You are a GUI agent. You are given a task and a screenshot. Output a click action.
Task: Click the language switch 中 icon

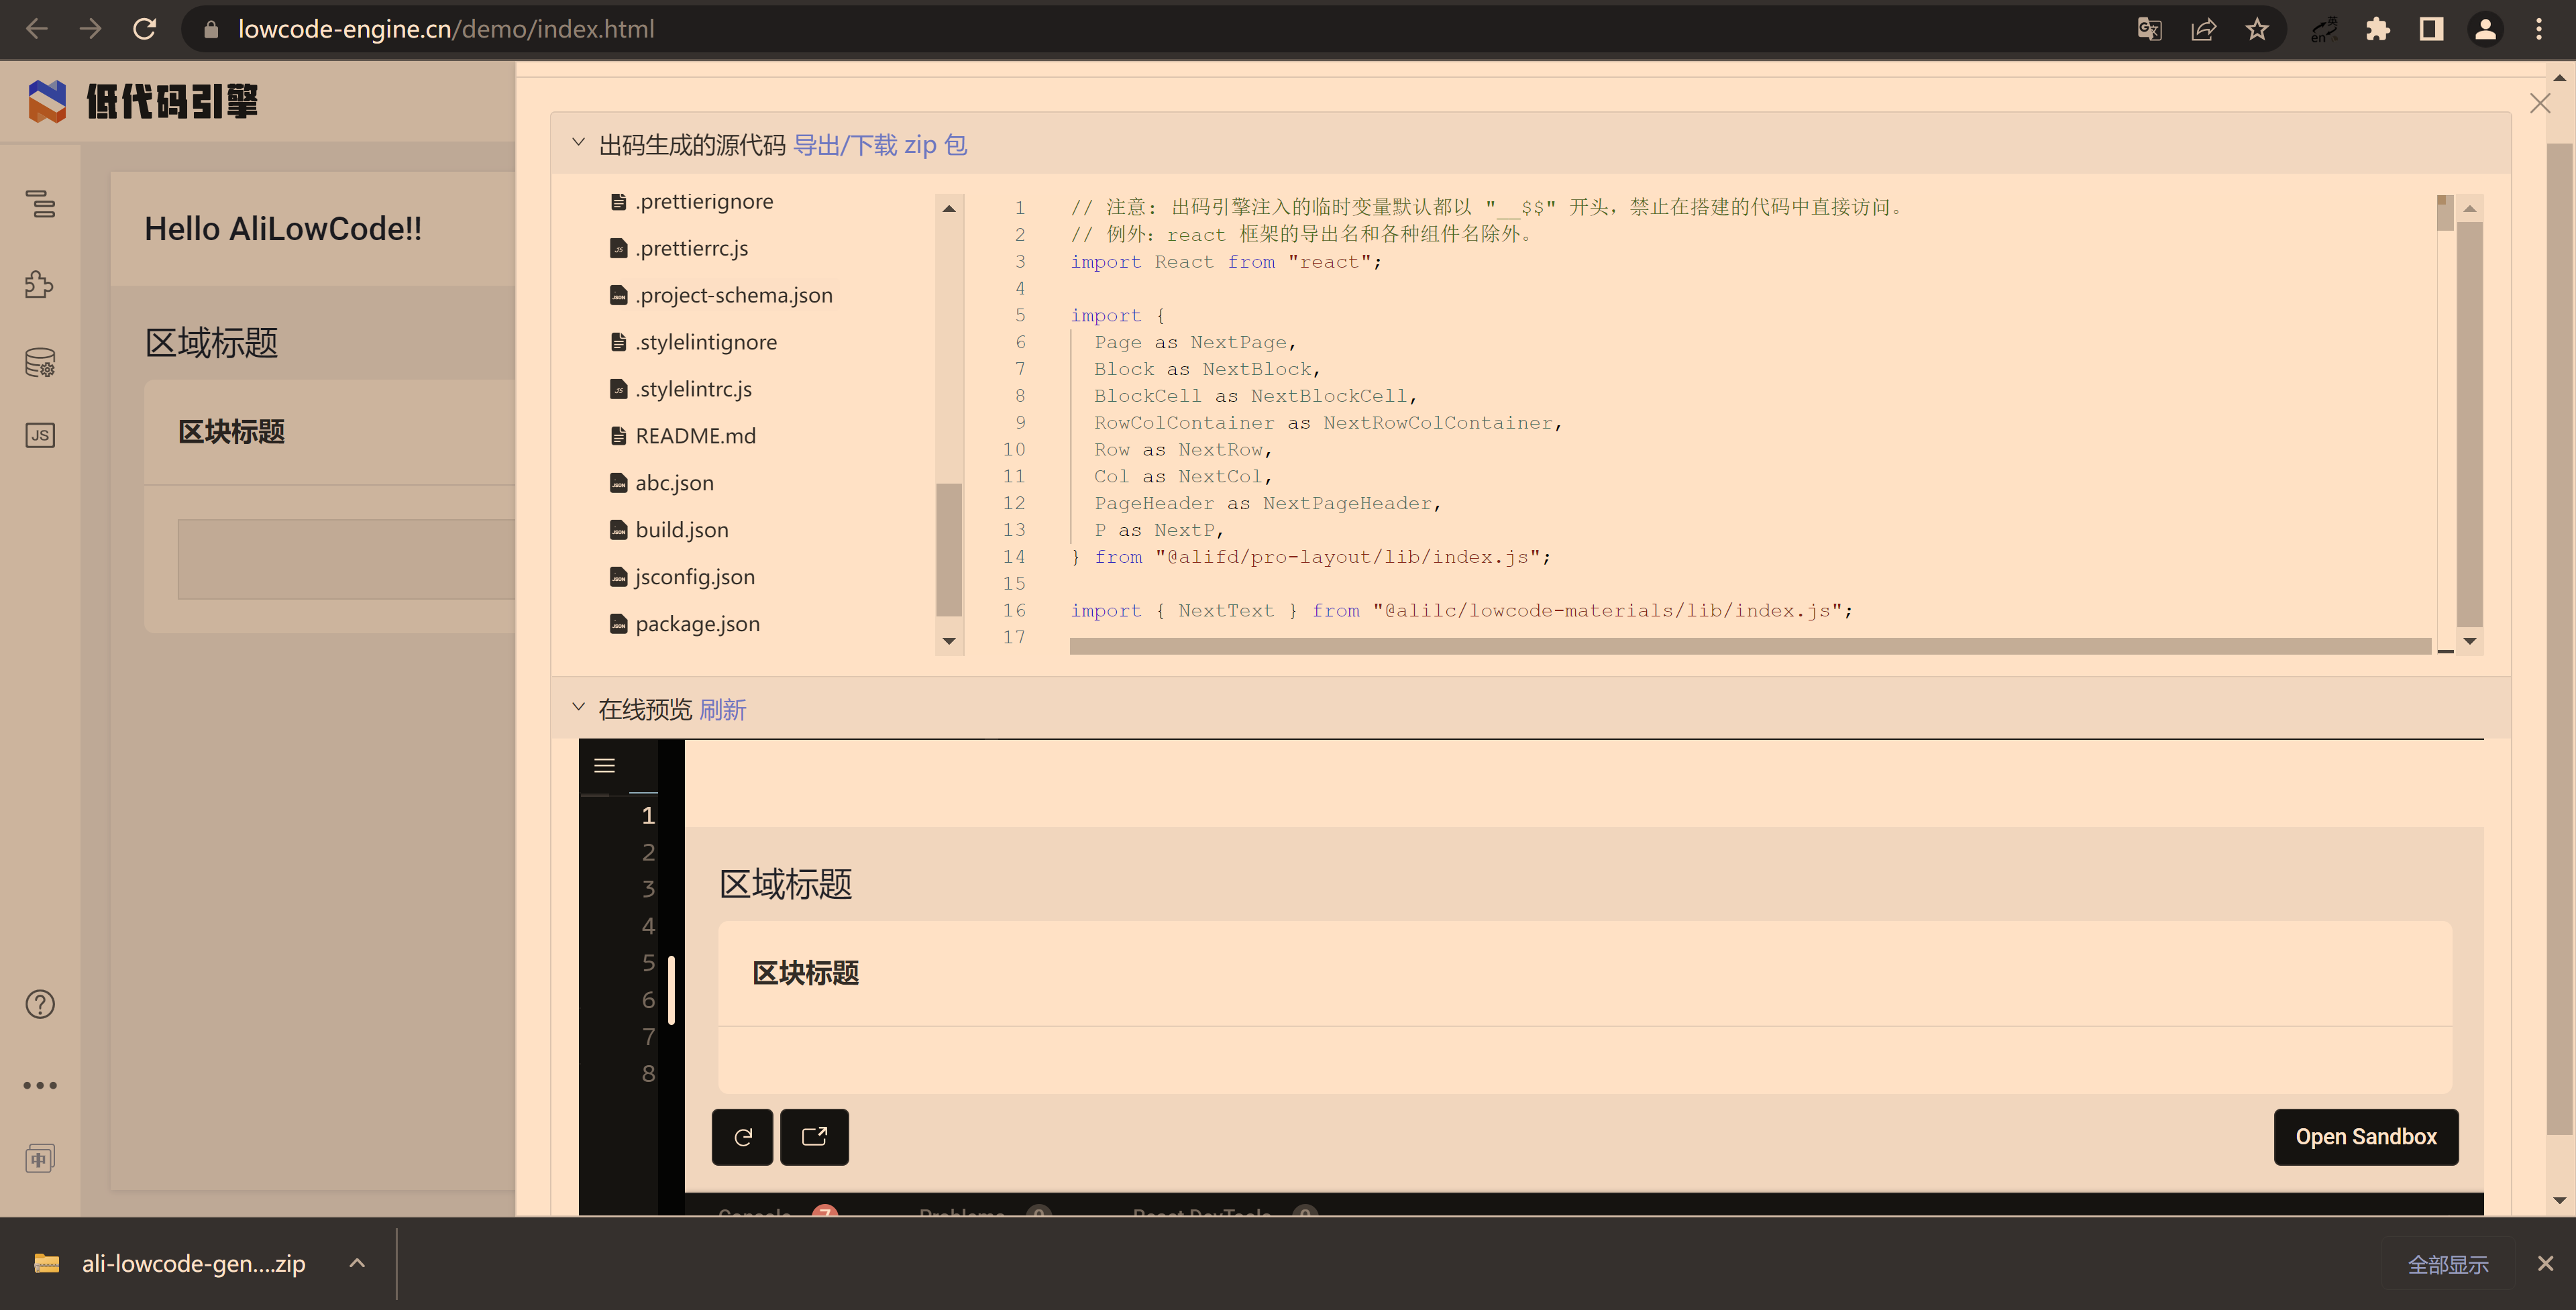click(x=39, y=1158)
